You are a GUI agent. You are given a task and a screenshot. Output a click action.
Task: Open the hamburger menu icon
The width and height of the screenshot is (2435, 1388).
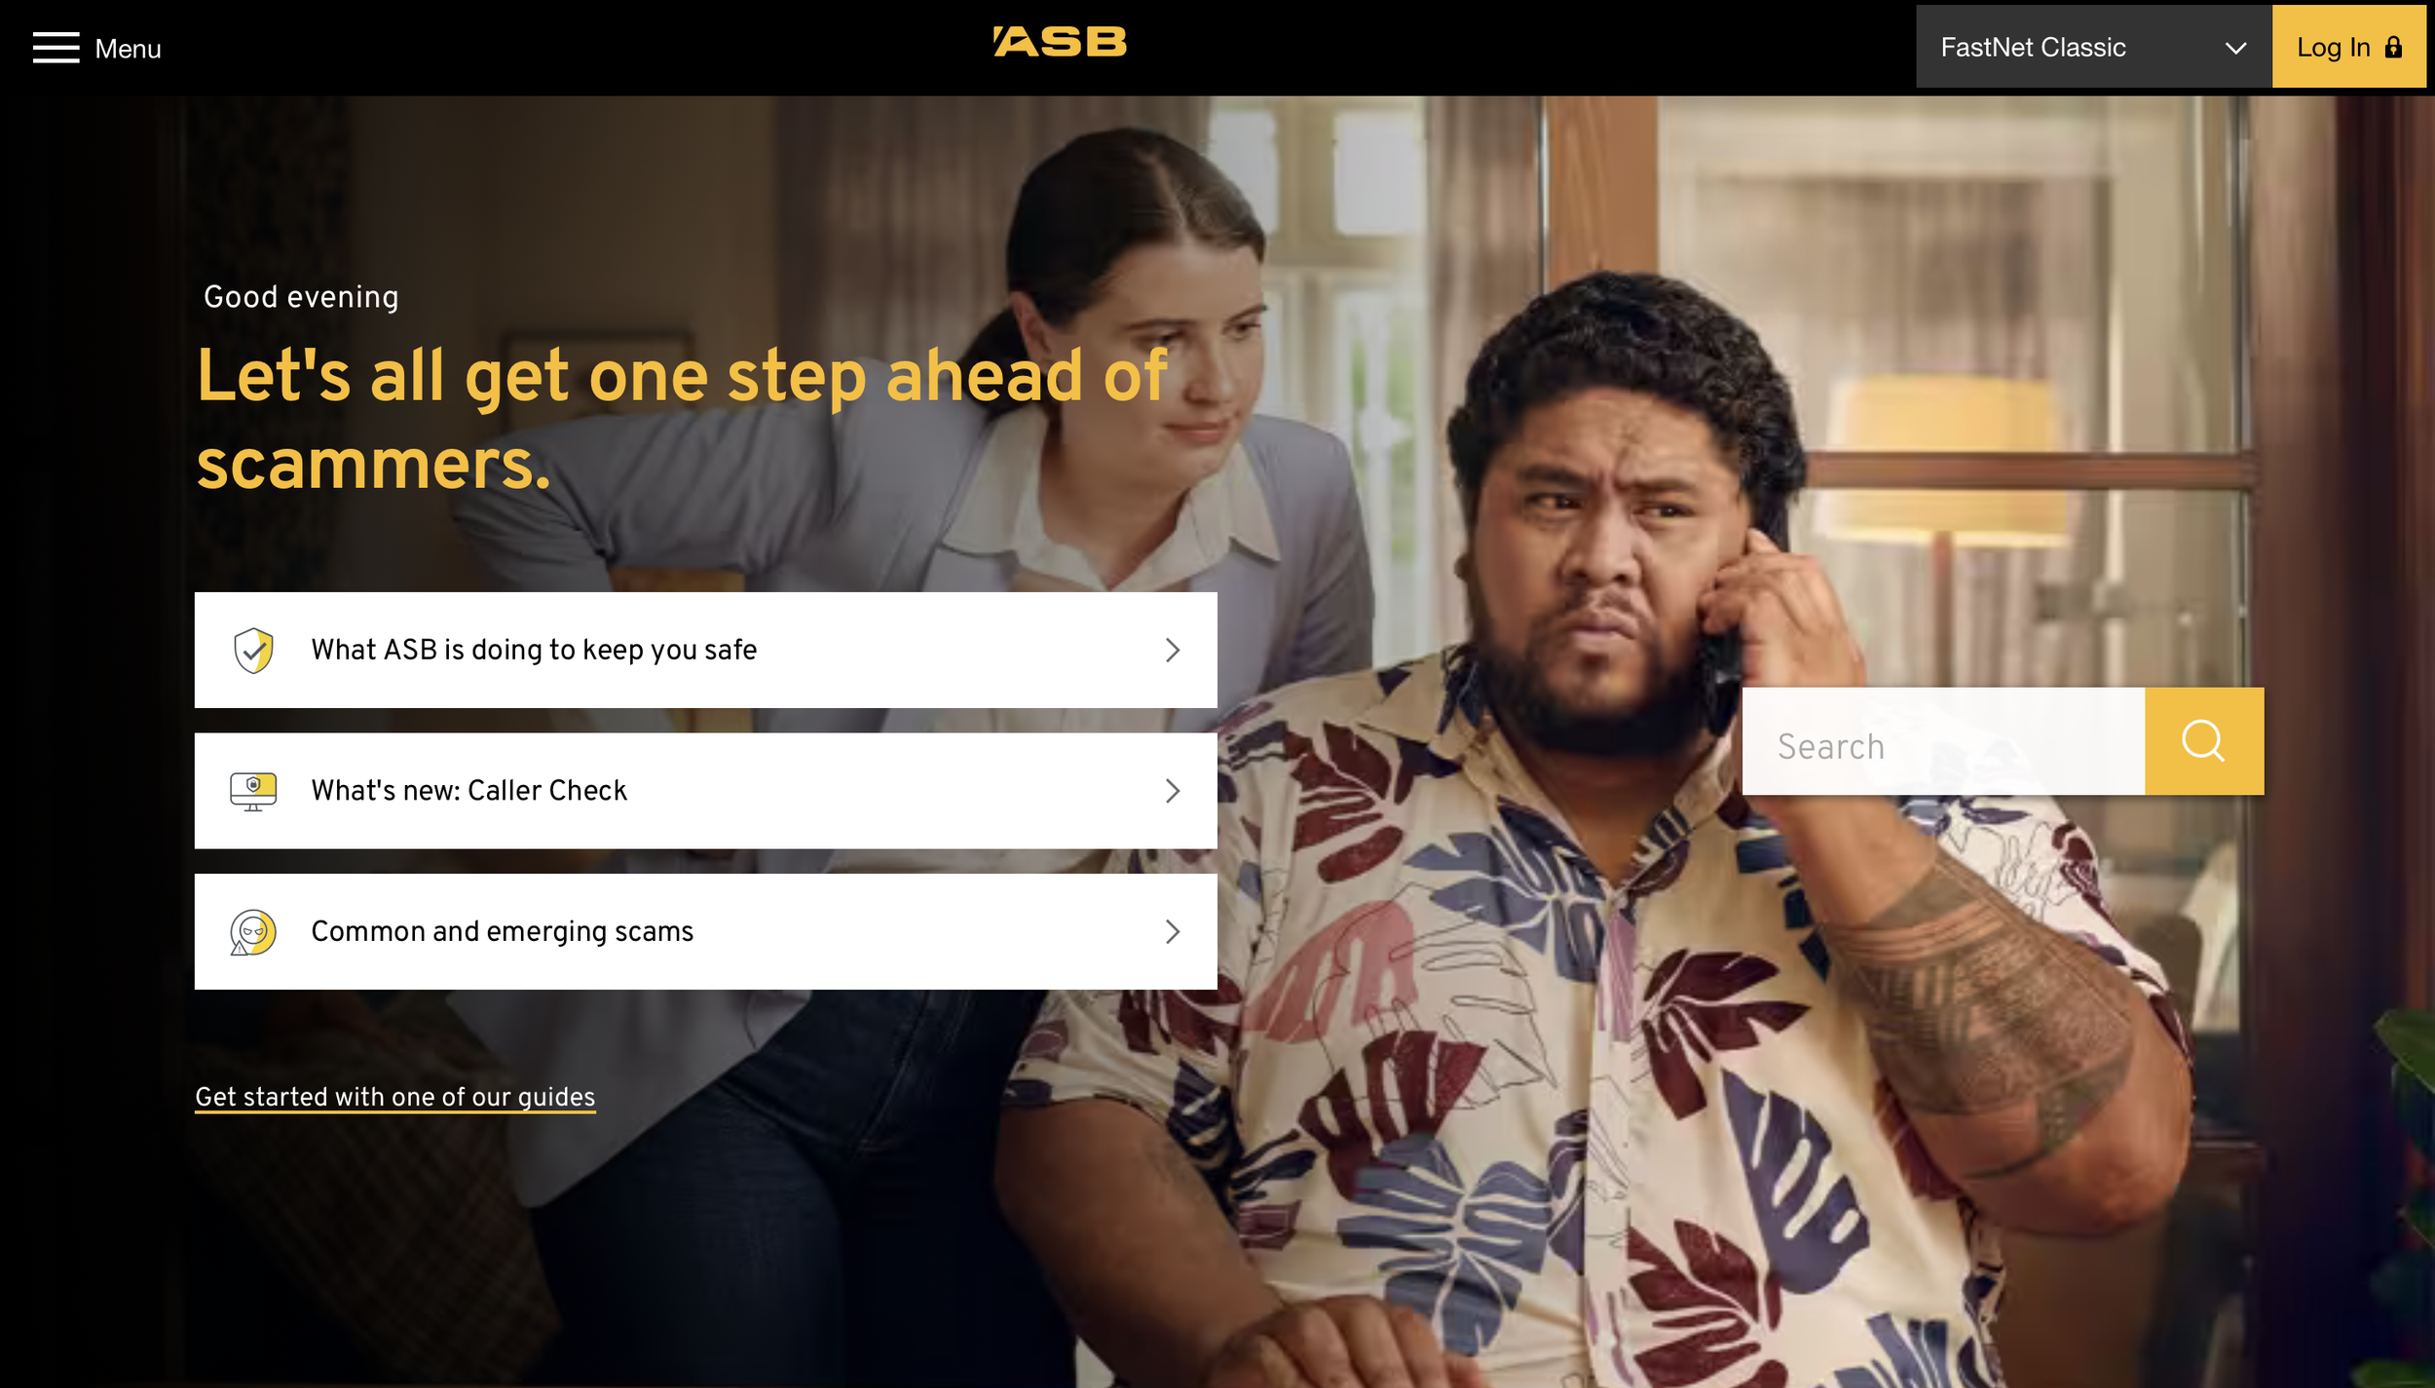tap(56, 48)
